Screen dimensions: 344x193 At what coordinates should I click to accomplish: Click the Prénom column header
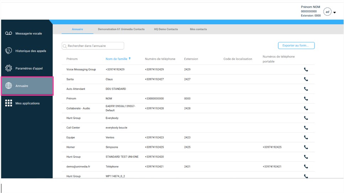tap(72, 59)
